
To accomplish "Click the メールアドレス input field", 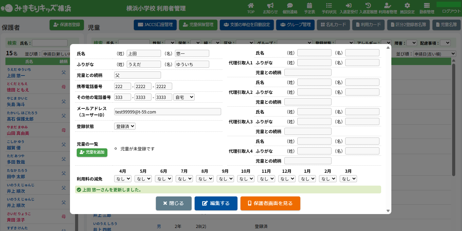I will click(167, 112).
